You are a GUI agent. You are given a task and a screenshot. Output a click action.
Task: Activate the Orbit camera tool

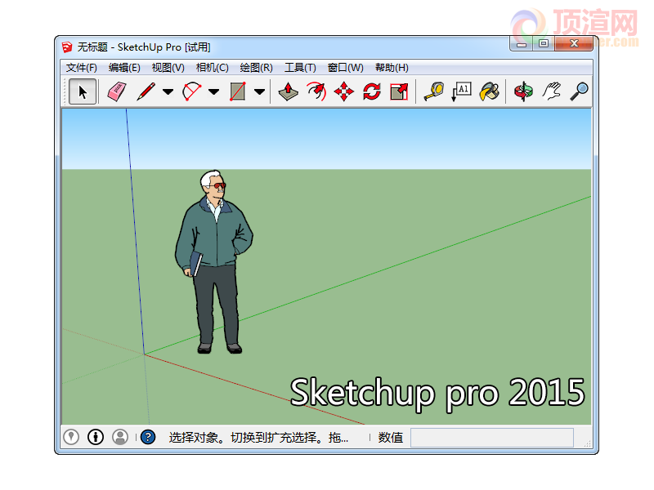click(523, 91)
